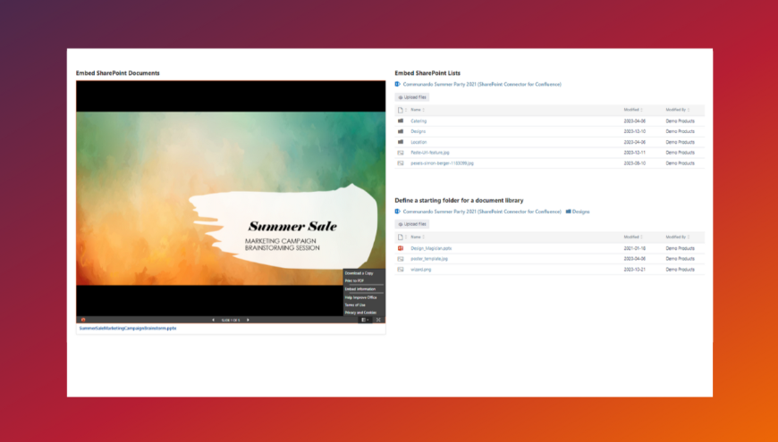
Task: Click file type column icon in Embed SharePoint Lists table
Action: click(x=401, y=110)
